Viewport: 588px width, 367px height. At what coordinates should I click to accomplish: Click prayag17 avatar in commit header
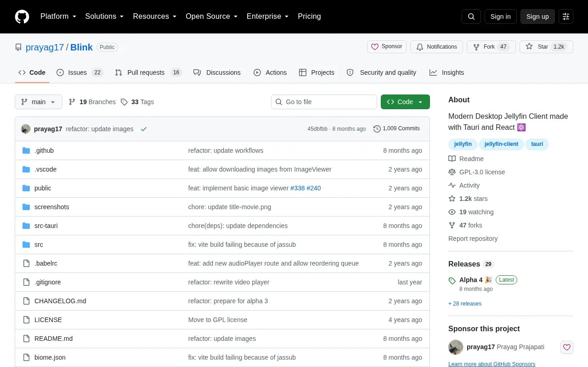coord(26,129)
